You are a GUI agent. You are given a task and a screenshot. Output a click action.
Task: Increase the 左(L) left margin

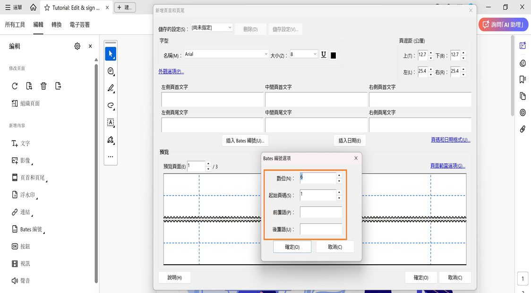431,69
